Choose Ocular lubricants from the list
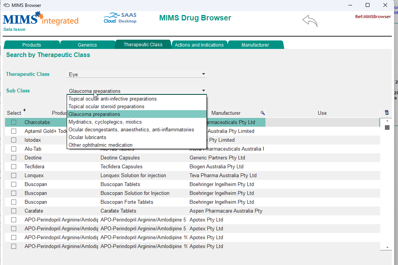 pos(137,138)
